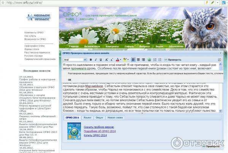The height and width of the screenshot is (153, 228).
Task: Open the highlight color dropdown arrow
Action: [x=128, y=59]
